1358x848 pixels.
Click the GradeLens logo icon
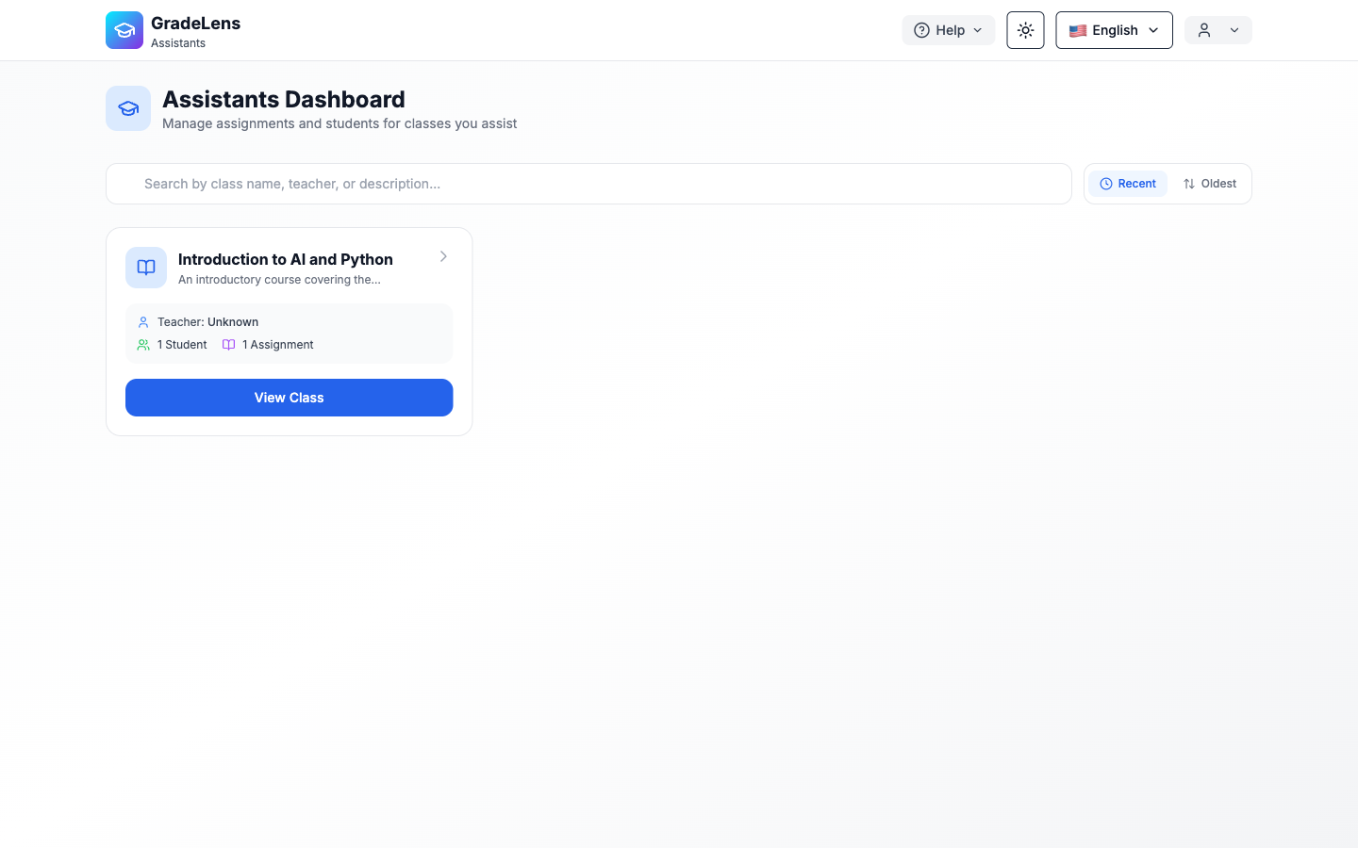click(124, 30)
